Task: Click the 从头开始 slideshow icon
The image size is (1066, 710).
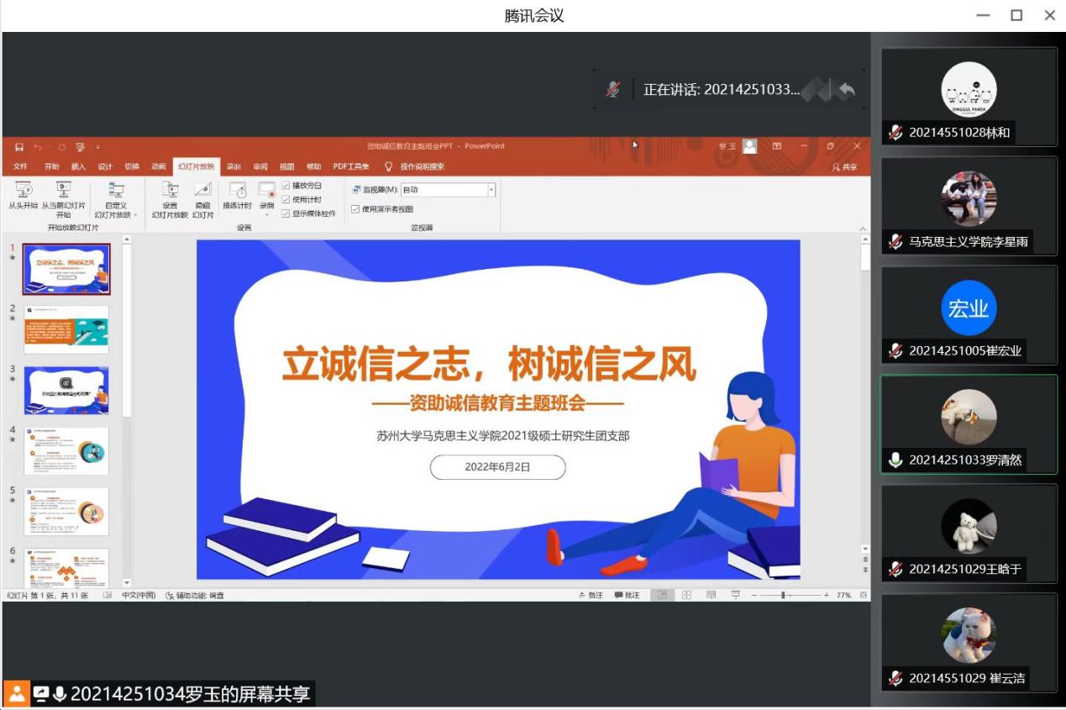Action: pos(23,190)
